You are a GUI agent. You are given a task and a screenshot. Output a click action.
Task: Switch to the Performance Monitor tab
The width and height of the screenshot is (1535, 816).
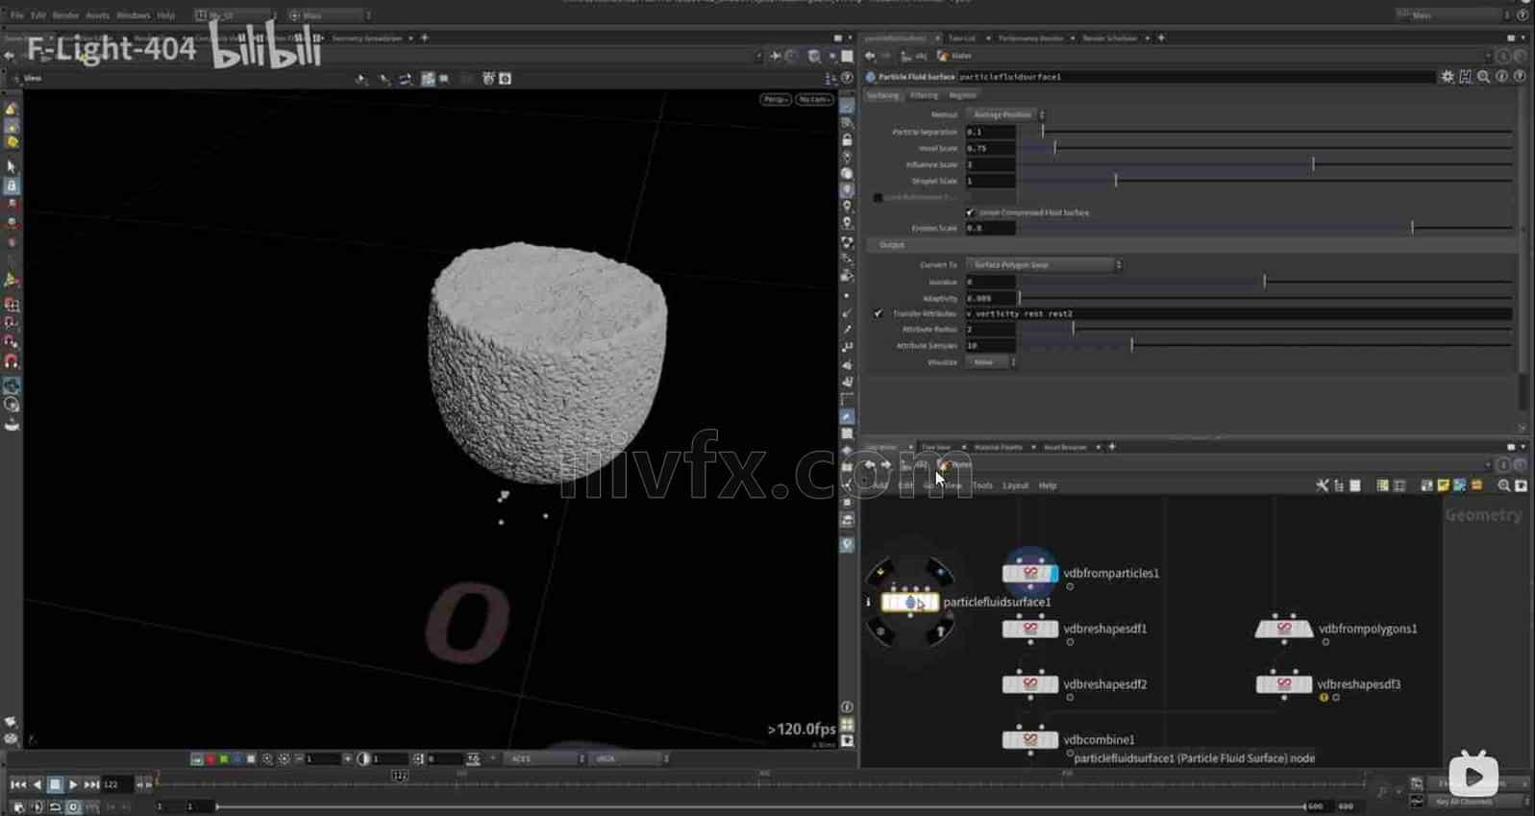[x=1030, y=38]
